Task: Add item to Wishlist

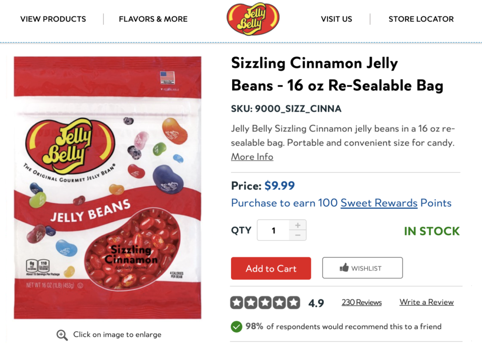Action: 362,268
